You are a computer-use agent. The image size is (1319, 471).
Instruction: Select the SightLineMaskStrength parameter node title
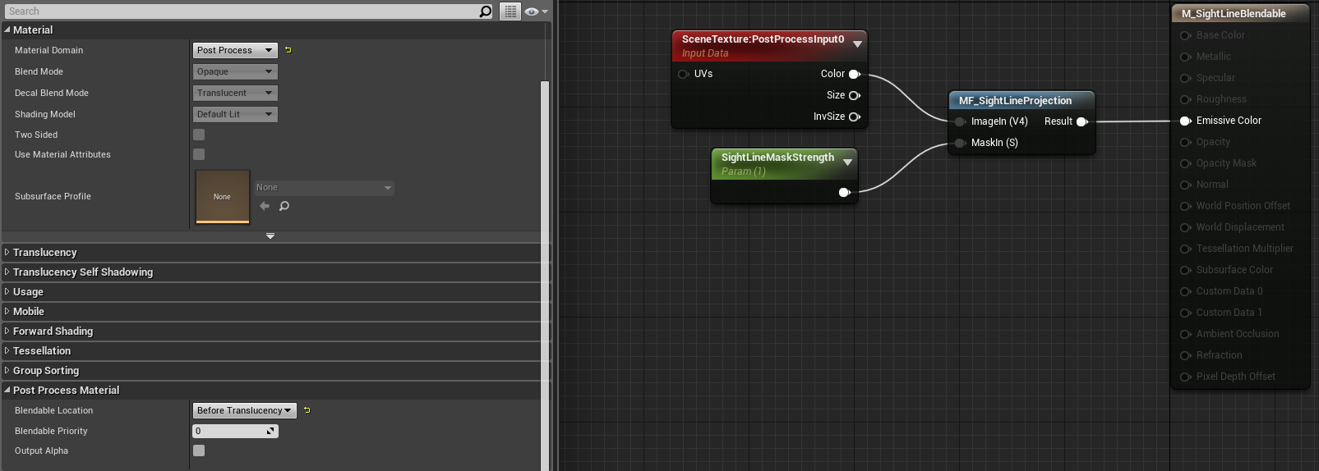[777, 157]
